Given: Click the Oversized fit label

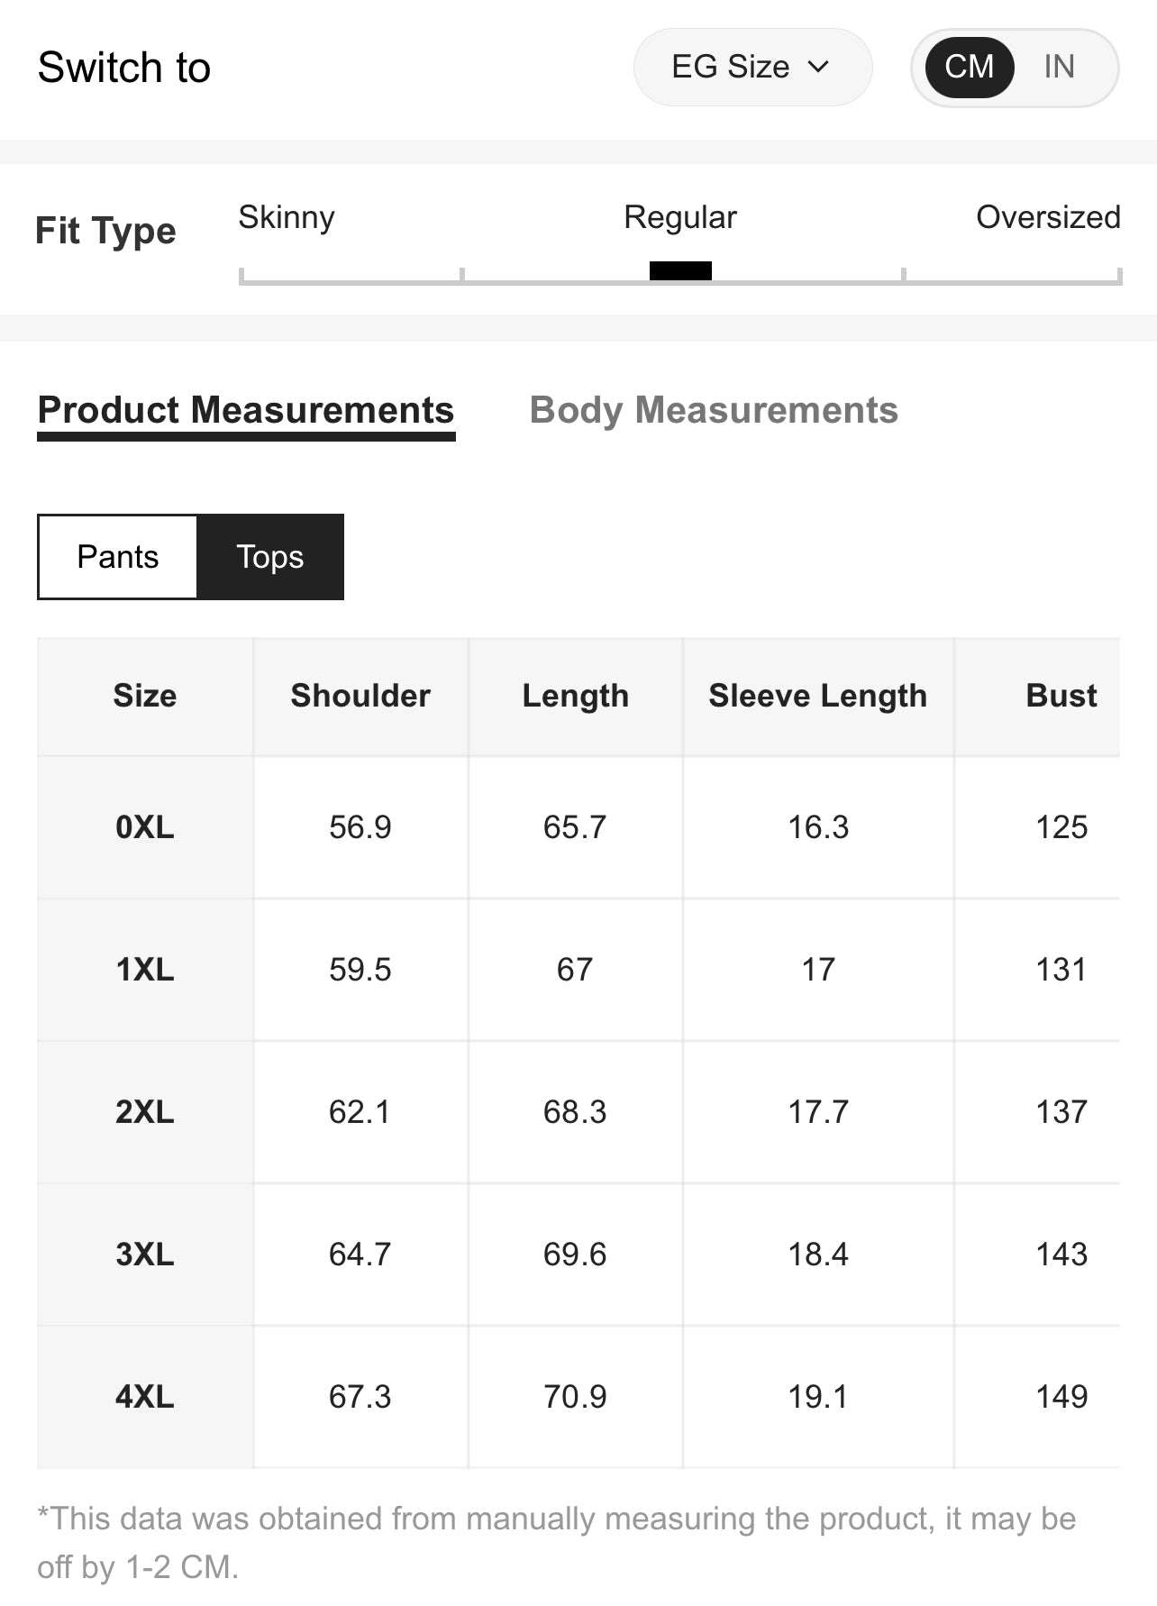Looking at the screenshot, I should tap(1048, 217).
